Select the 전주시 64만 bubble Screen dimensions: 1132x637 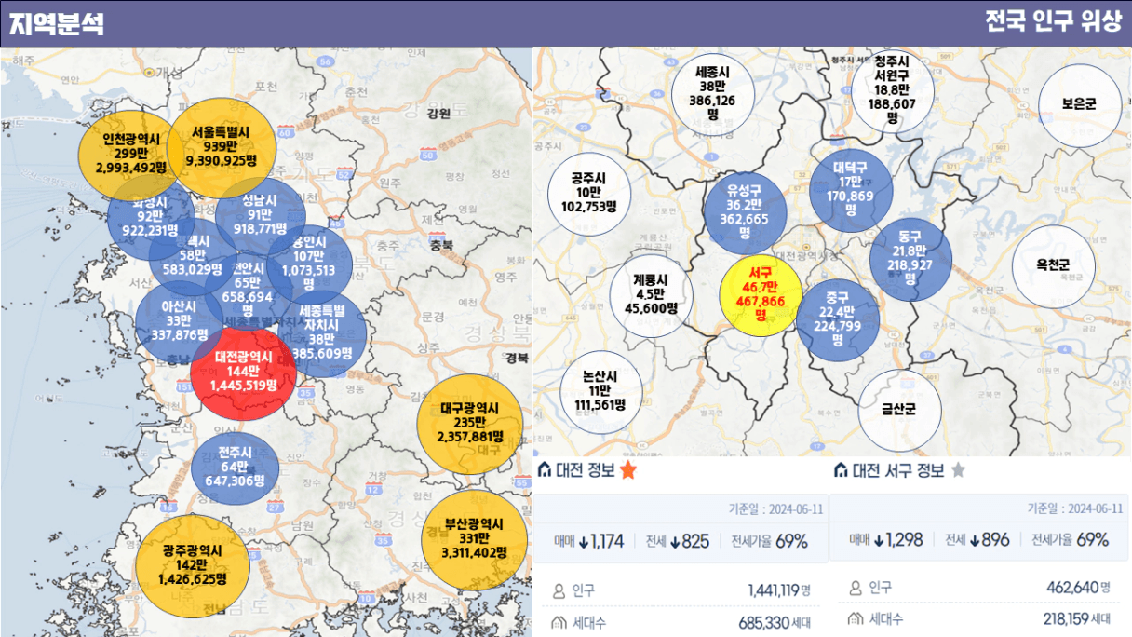235,468
